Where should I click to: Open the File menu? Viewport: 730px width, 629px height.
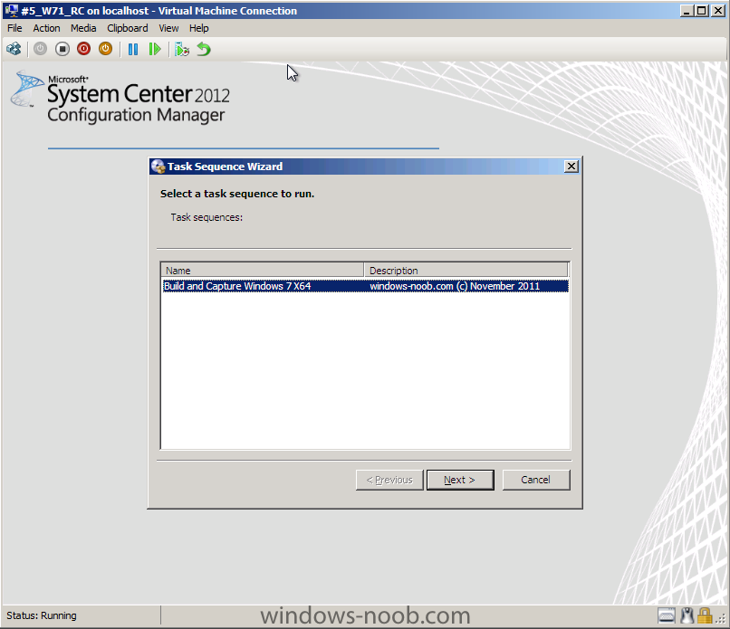coord(14,28)
